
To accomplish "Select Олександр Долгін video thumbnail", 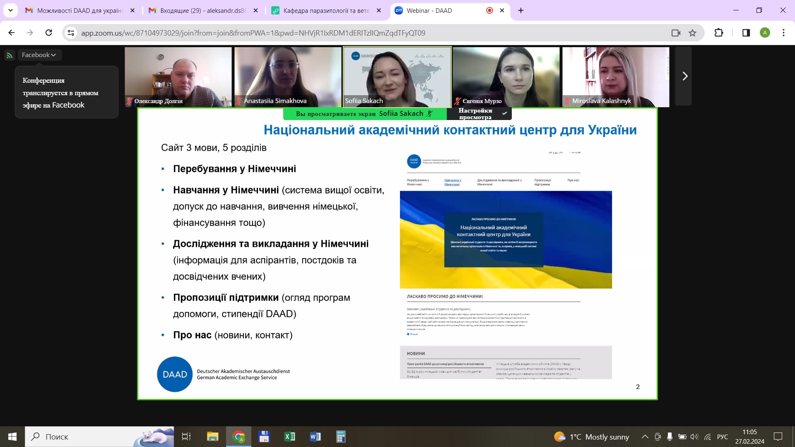I will 178,77.
